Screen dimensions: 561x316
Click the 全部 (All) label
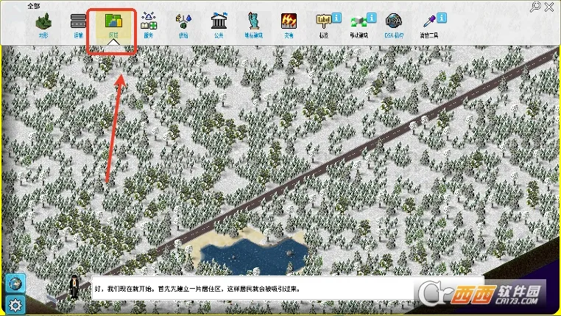[34, 6]
